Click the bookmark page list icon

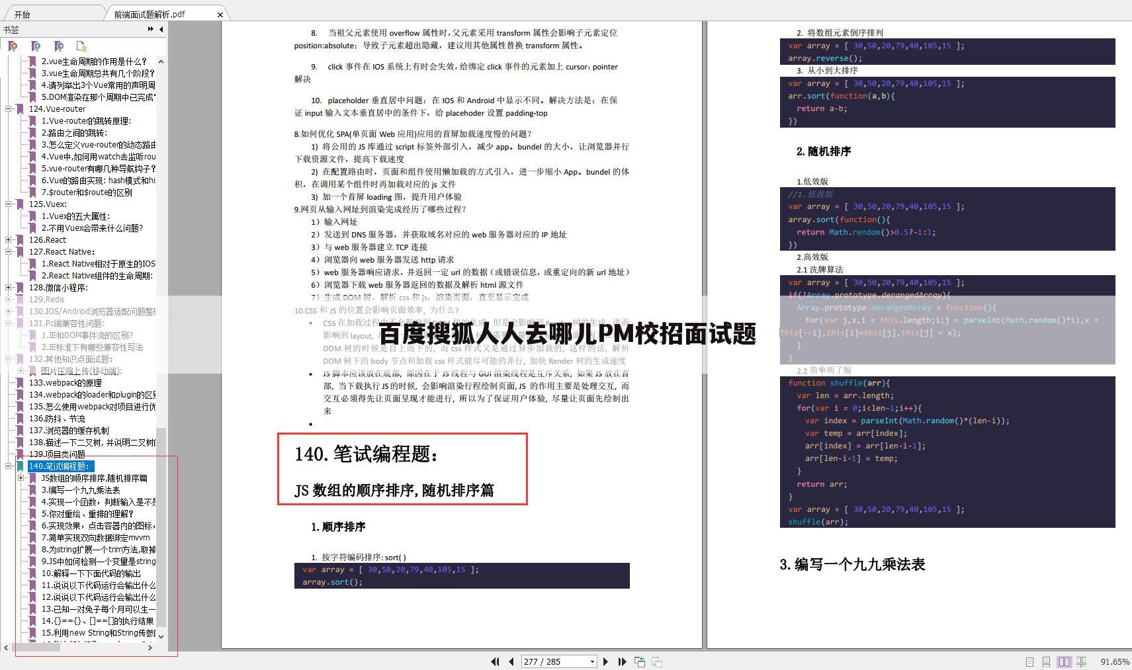coord(81,46)
